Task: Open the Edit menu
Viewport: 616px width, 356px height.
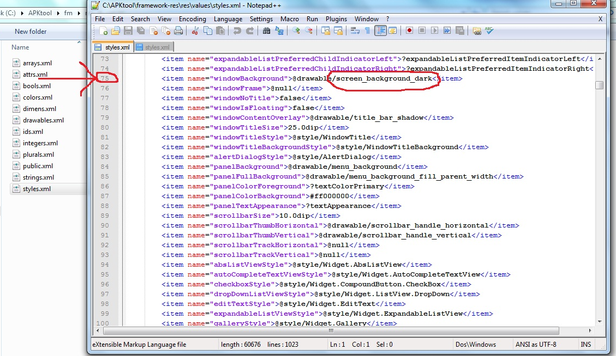Action: pyautogui.click(x=117, y=19)
